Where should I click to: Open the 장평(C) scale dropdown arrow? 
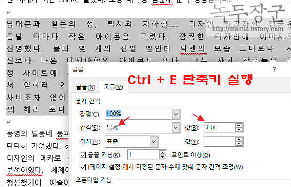click(176, 114)
